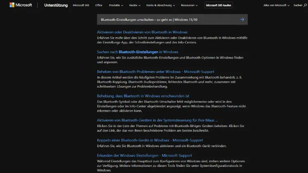Open Beheben von Bluetooth-Problemen unter Windows link
Image resolution: width=308 pixels, height=173 pixels.
click(x=156, y=72)
